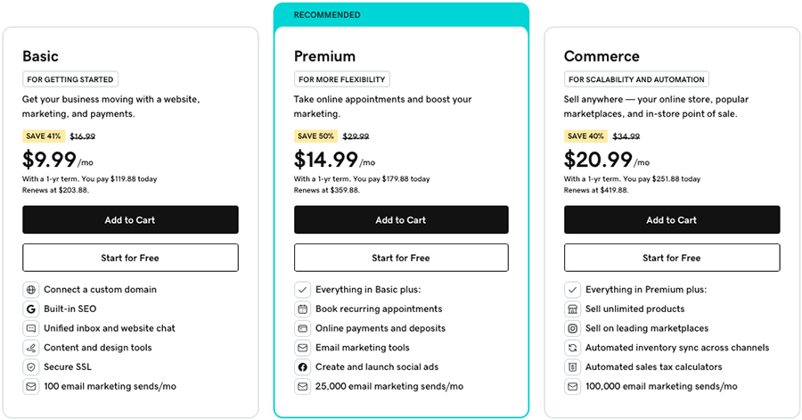Click the sales tax calculator icon

pyautogui.click(x=572, y=367)
